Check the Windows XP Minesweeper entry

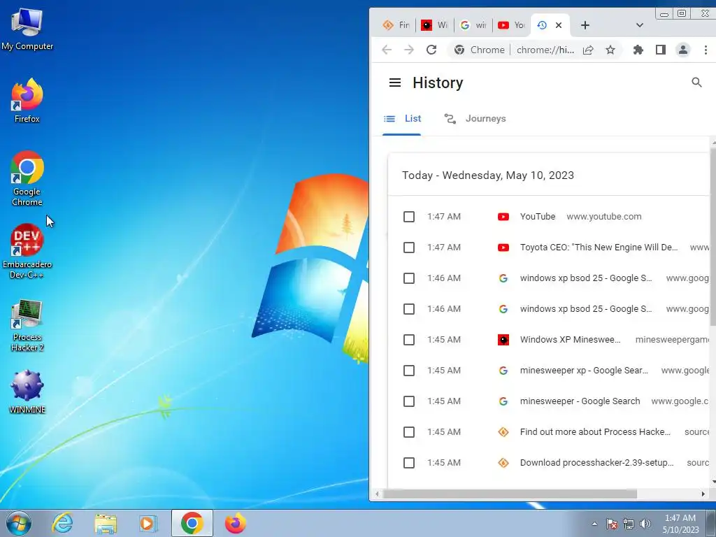(408, 340)
